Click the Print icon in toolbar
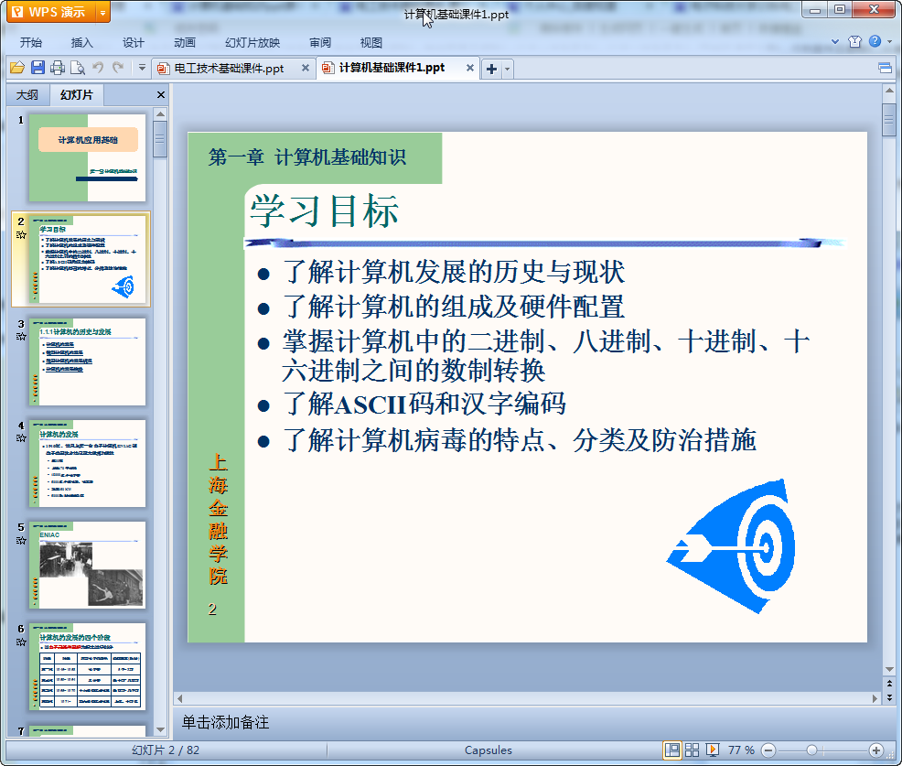Image resolution: width=902 pixels, height=766 pixels. point(58,68)
